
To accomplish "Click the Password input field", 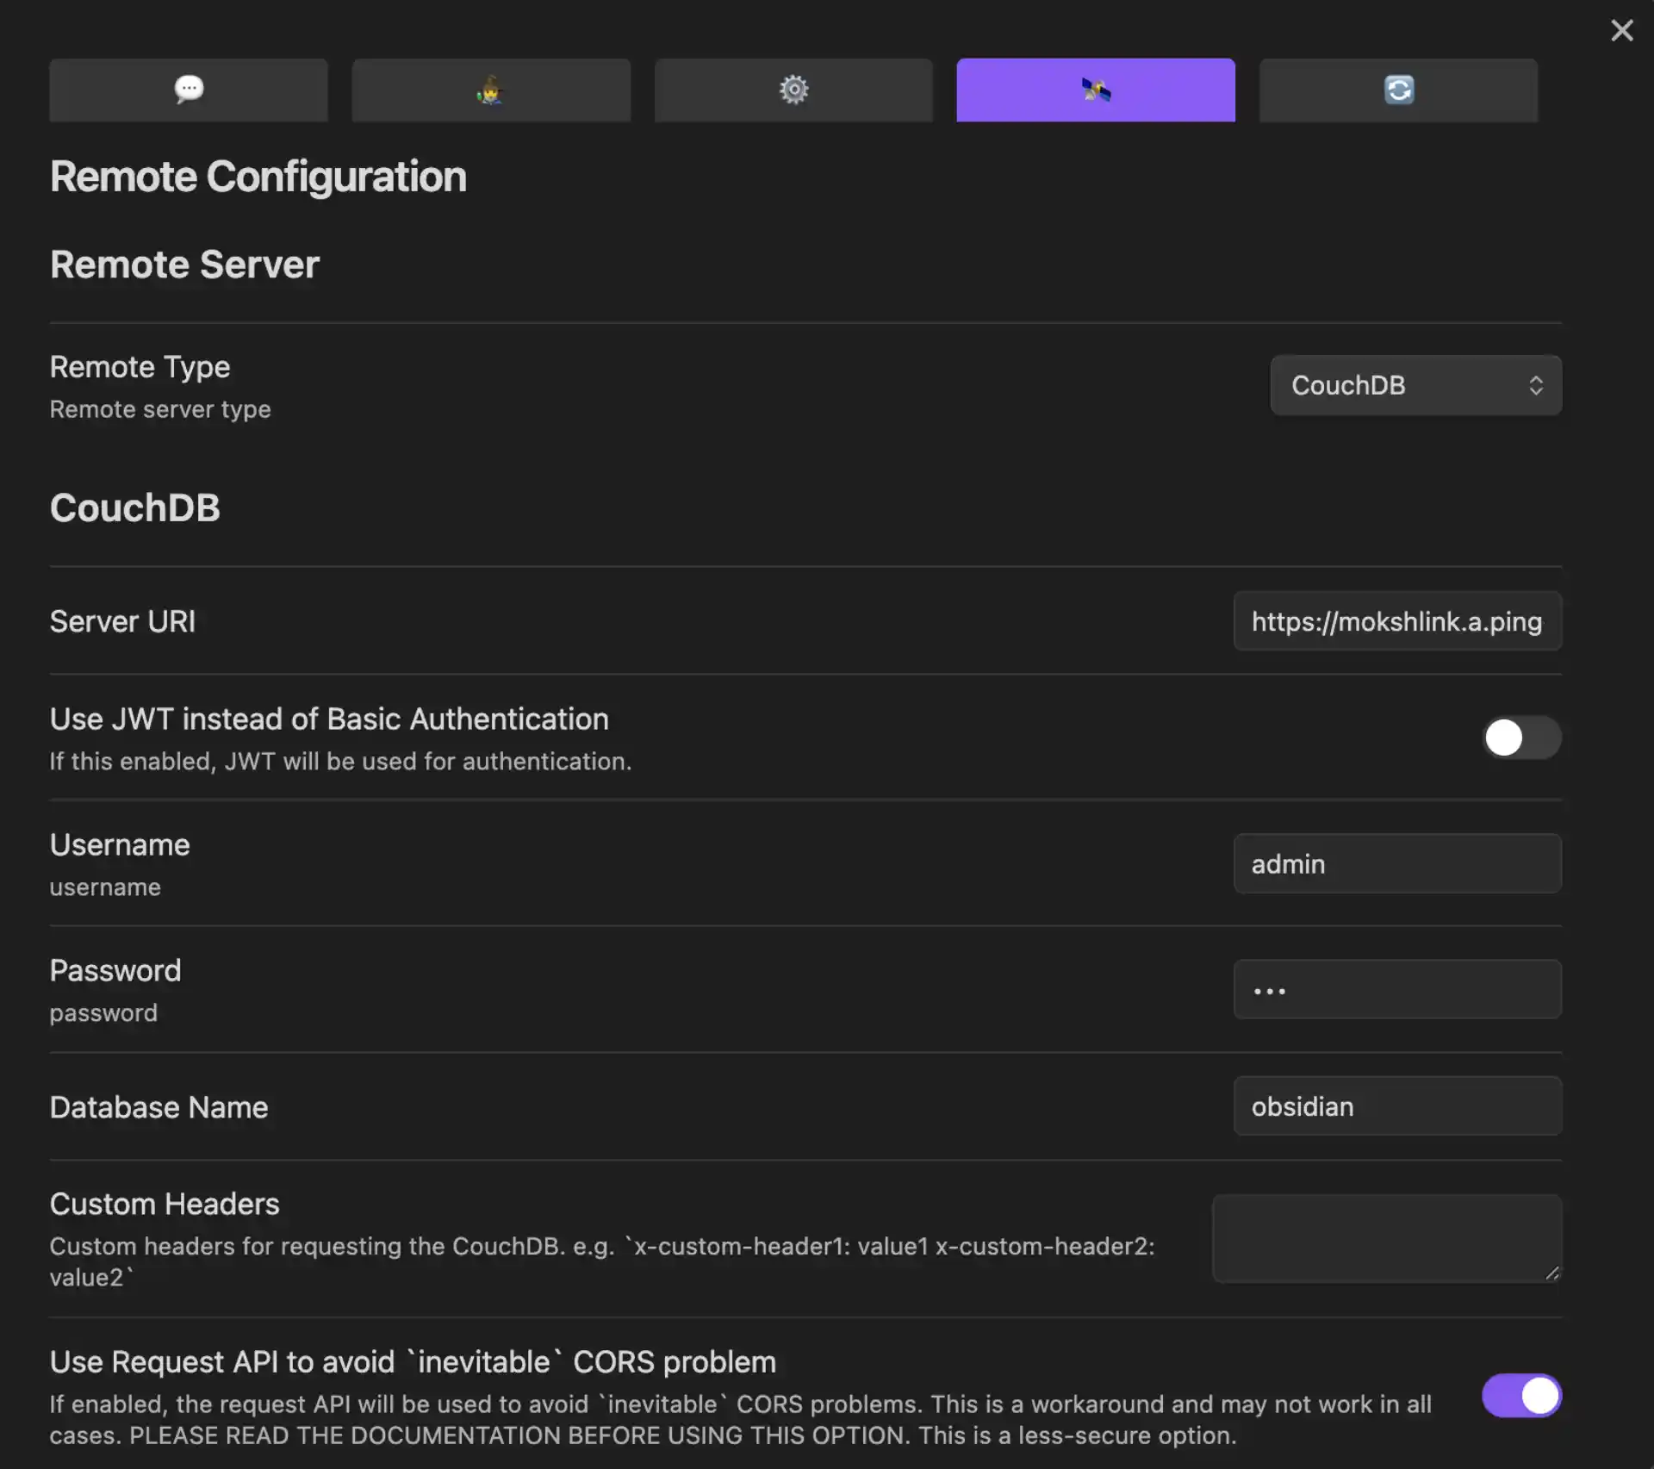I will (x=1396, y=989).
